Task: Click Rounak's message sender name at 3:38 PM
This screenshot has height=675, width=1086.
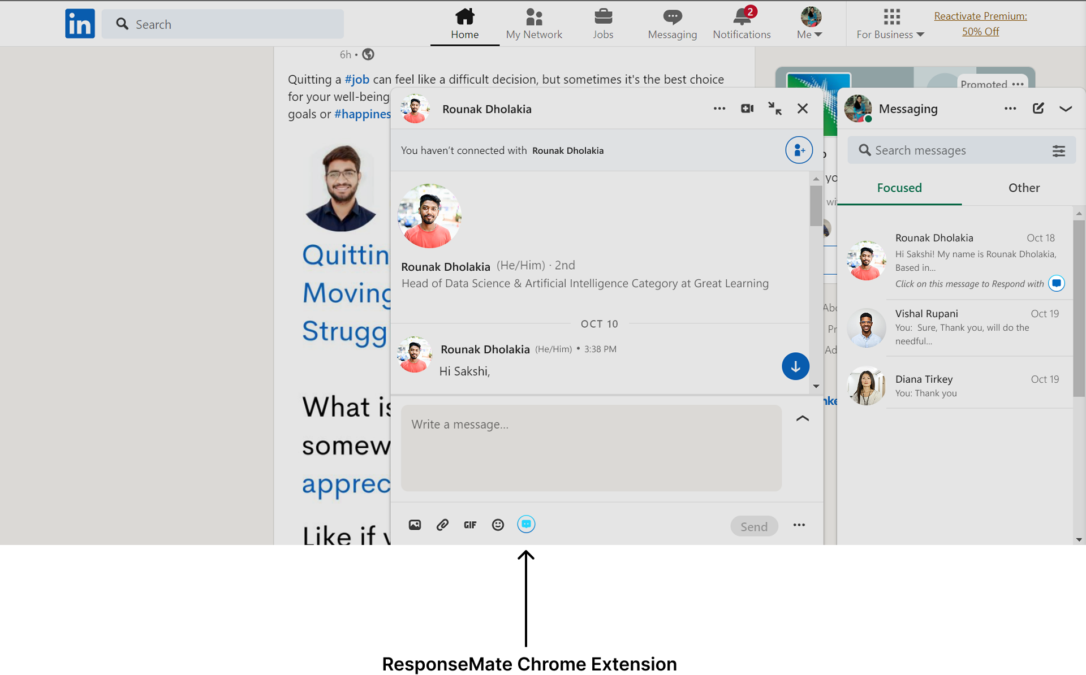Action: tap(485, 349)
